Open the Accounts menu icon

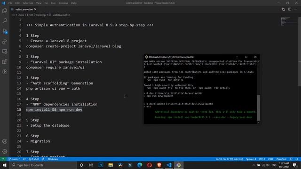tap(5, 141)
